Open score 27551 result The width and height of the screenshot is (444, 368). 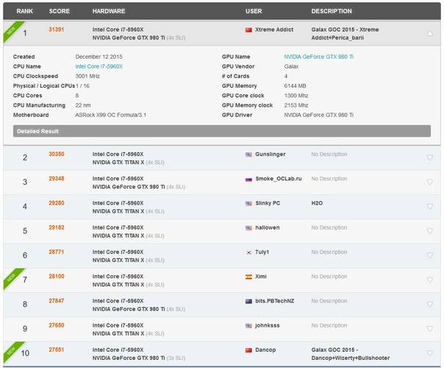click(57, 350)
